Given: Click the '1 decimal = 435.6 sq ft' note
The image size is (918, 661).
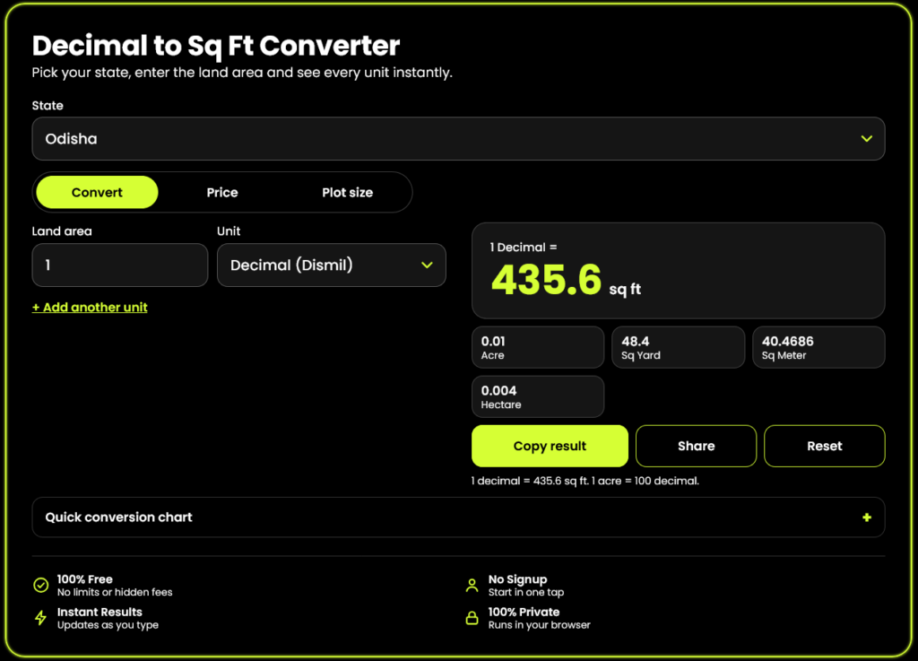Looking at the screenshot, I should (585, 481).
